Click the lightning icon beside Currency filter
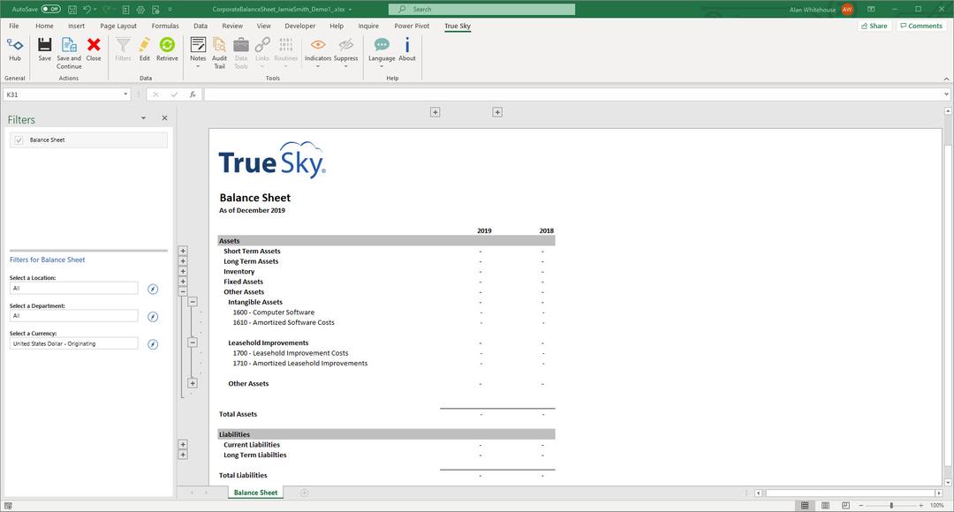The width and height of the screenshot is (954, 512). pos(153,344)
